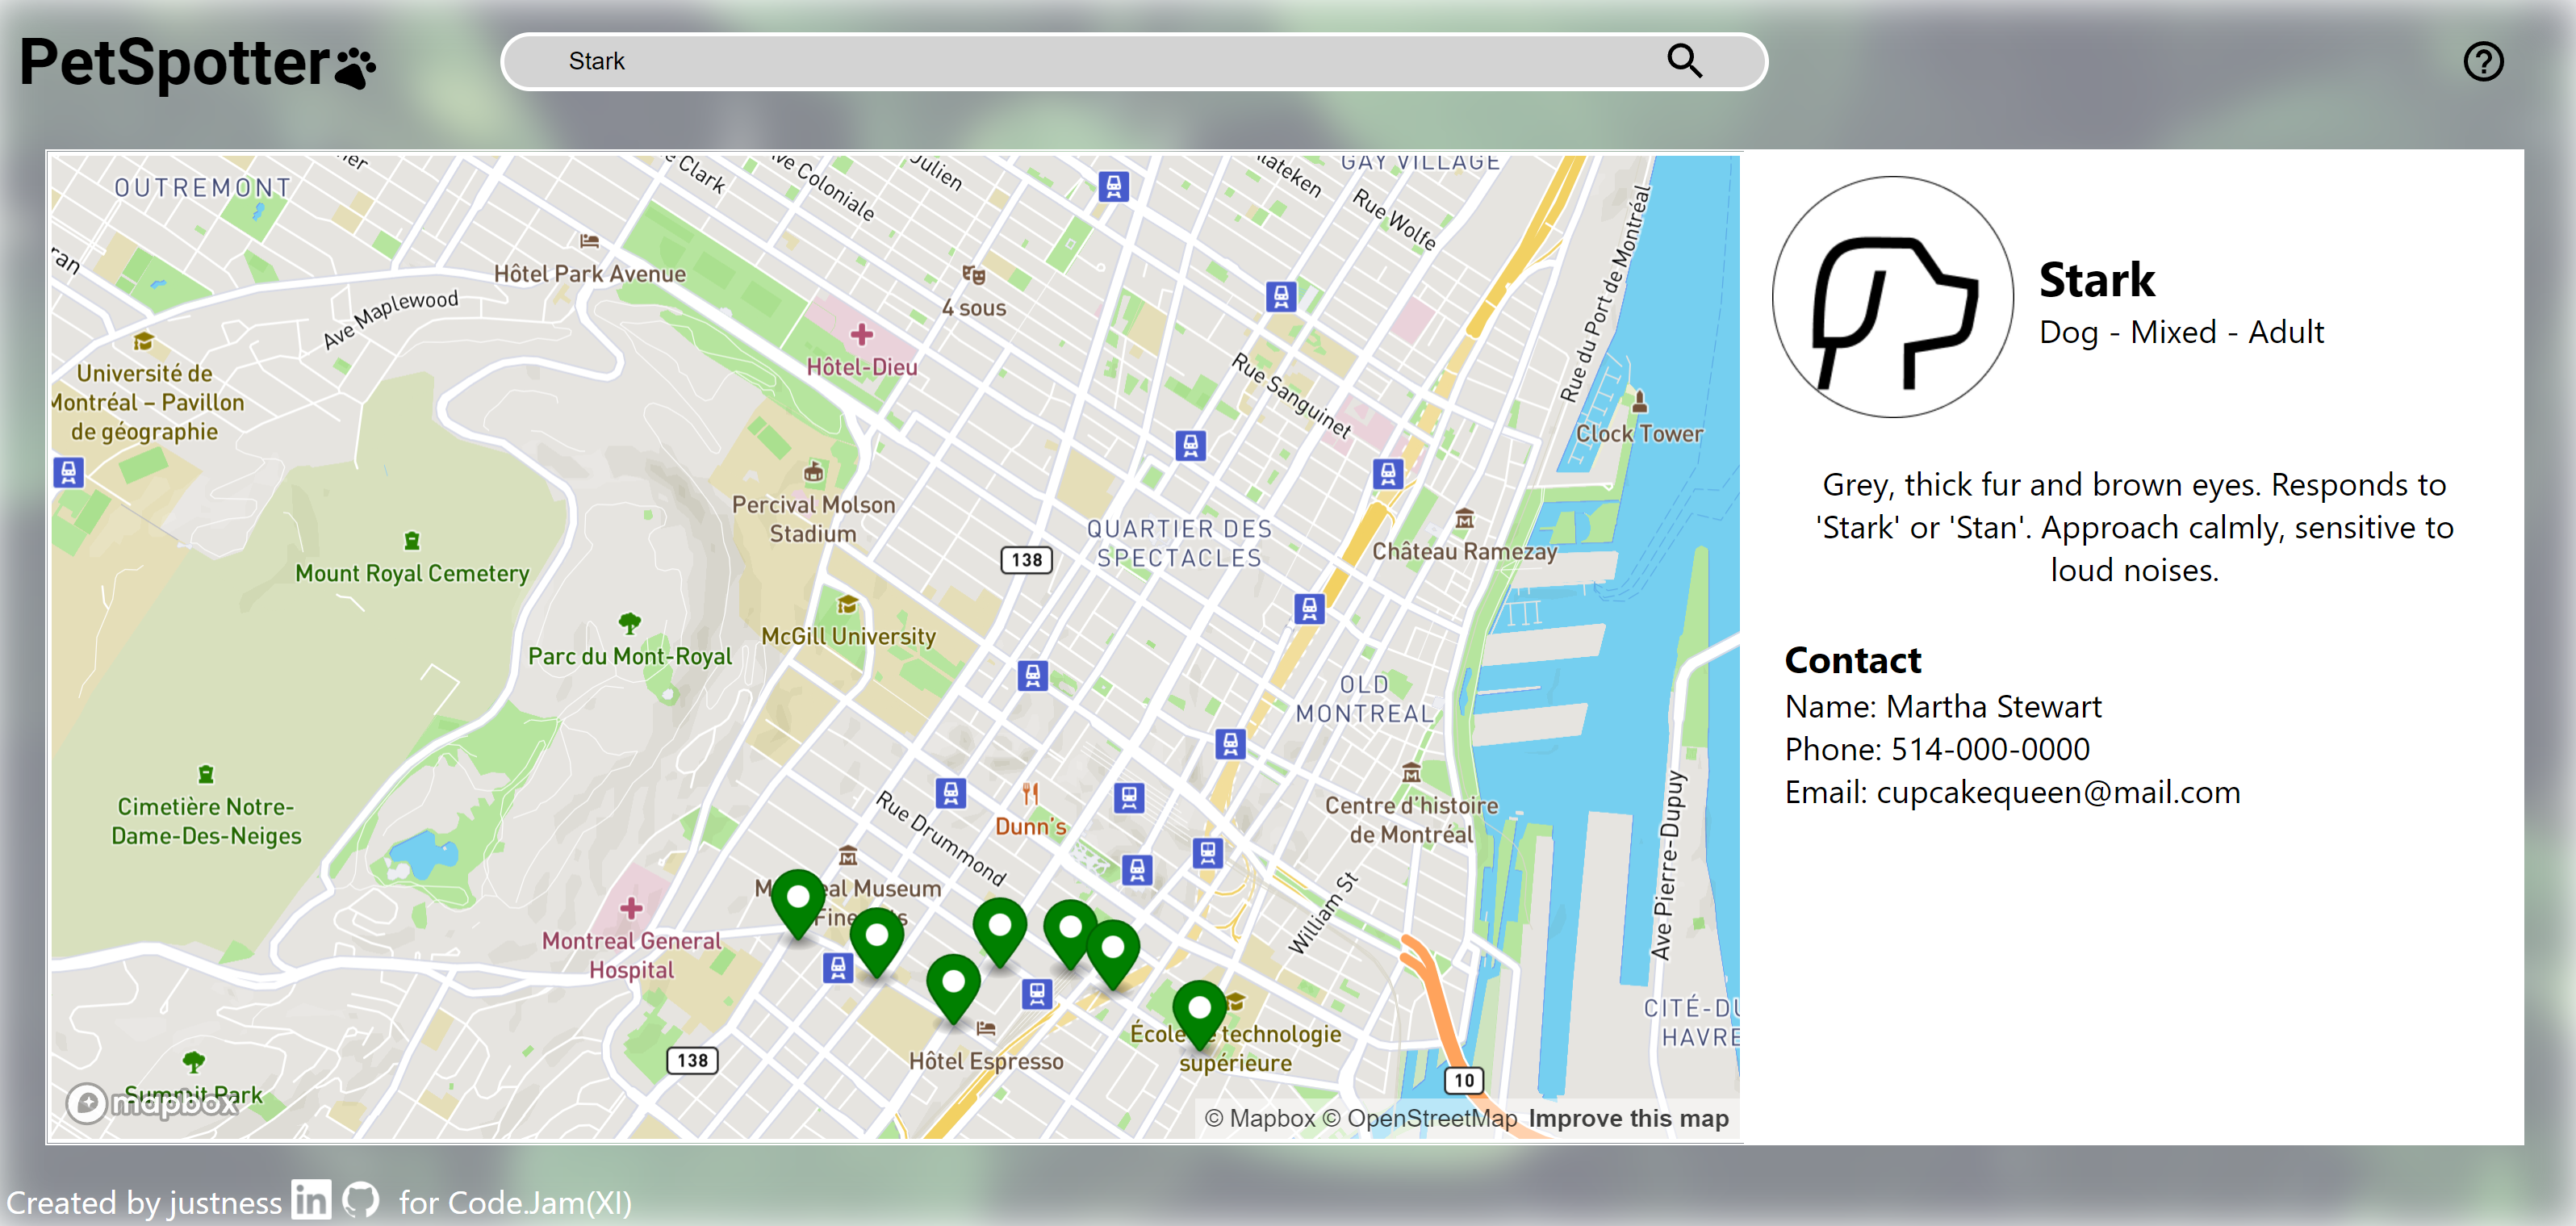Image resolution: width=2576 pixels, height=1226 pixels.
Task: Click the Montreal General Hospital cross marker
Action: (630, 909)
